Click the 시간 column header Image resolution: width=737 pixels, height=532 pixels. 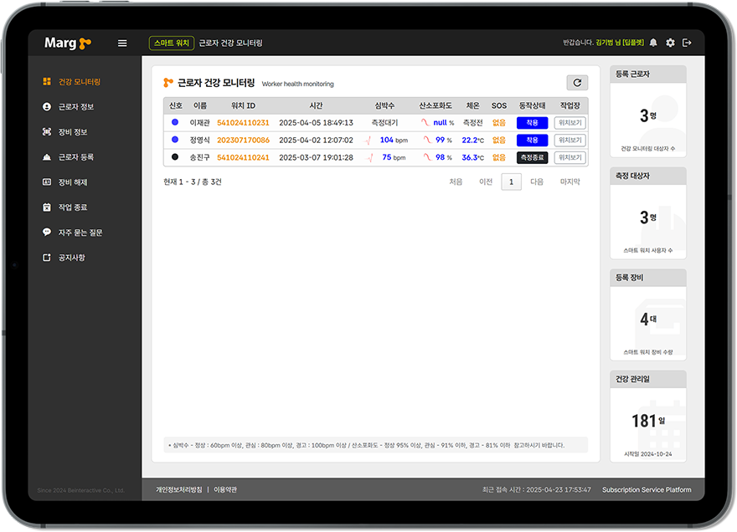pos(316,105)
